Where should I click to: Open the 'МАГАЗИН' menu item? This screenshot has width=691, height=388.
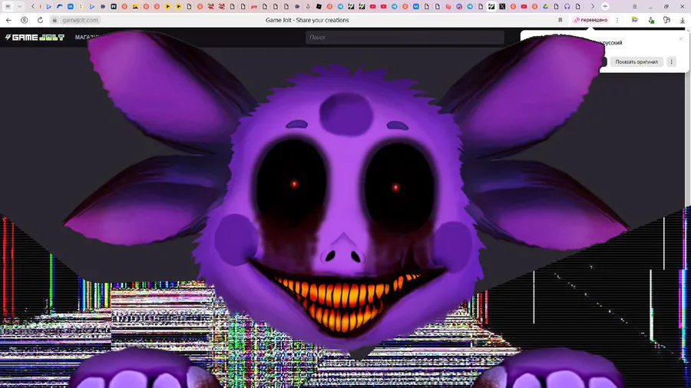pos(88,38)
